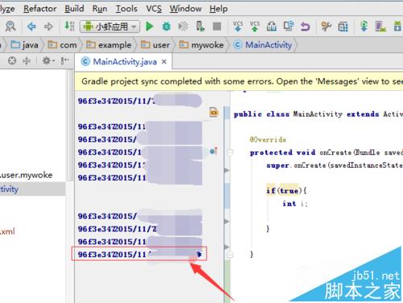Select the mywoke breadcrumb folder
Screen dimensions: 403x303
[x=201, y=45]
